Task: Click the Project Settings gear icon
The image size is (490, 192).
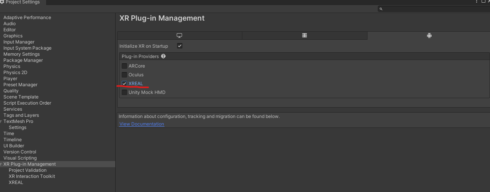Action: [x=2, y=2]
